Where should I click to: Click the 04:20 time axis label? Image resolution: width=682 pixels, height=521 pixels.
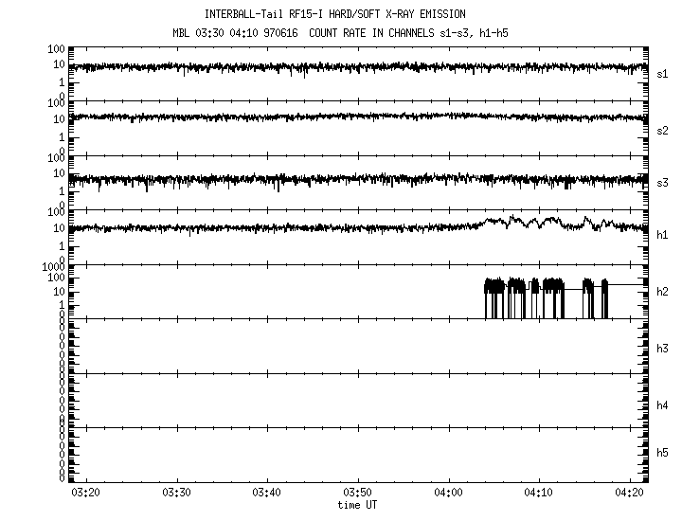tap(629, 494)
